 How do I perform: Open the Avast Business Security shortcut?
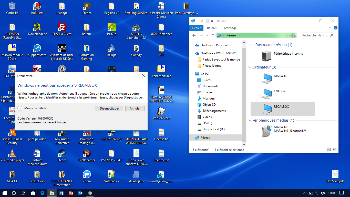(12, 136)
